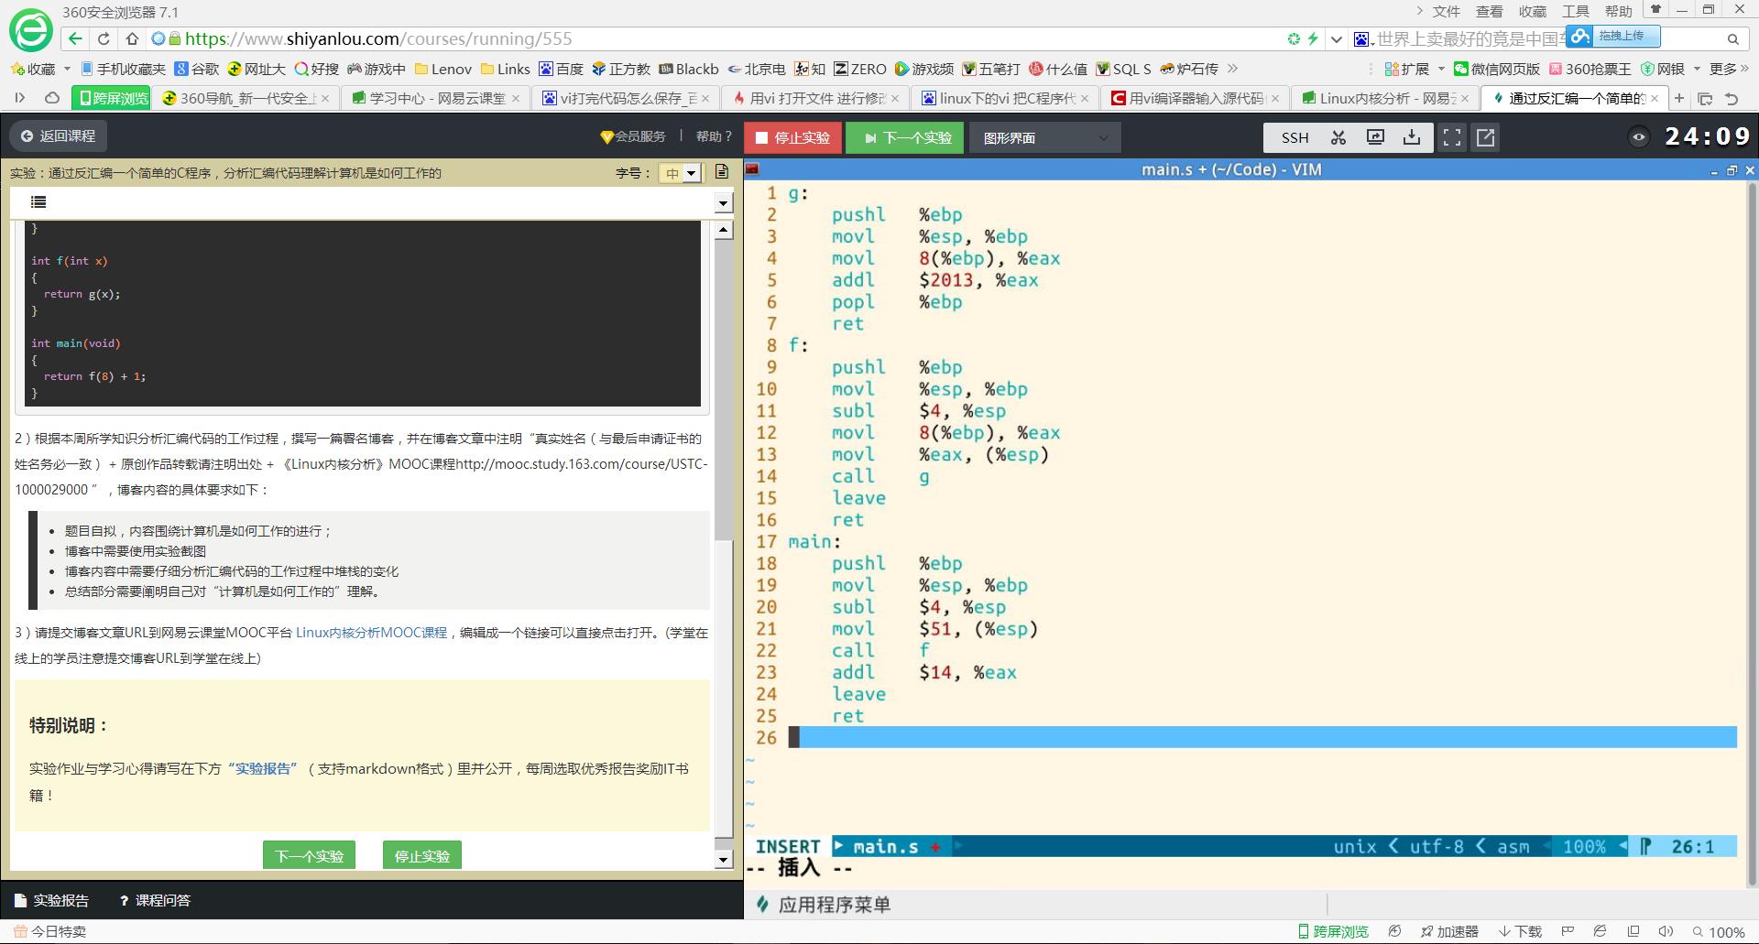Expand the table of contents dropdown arrow
Screen dimensions: 1759x944
(x=723, y=203)
